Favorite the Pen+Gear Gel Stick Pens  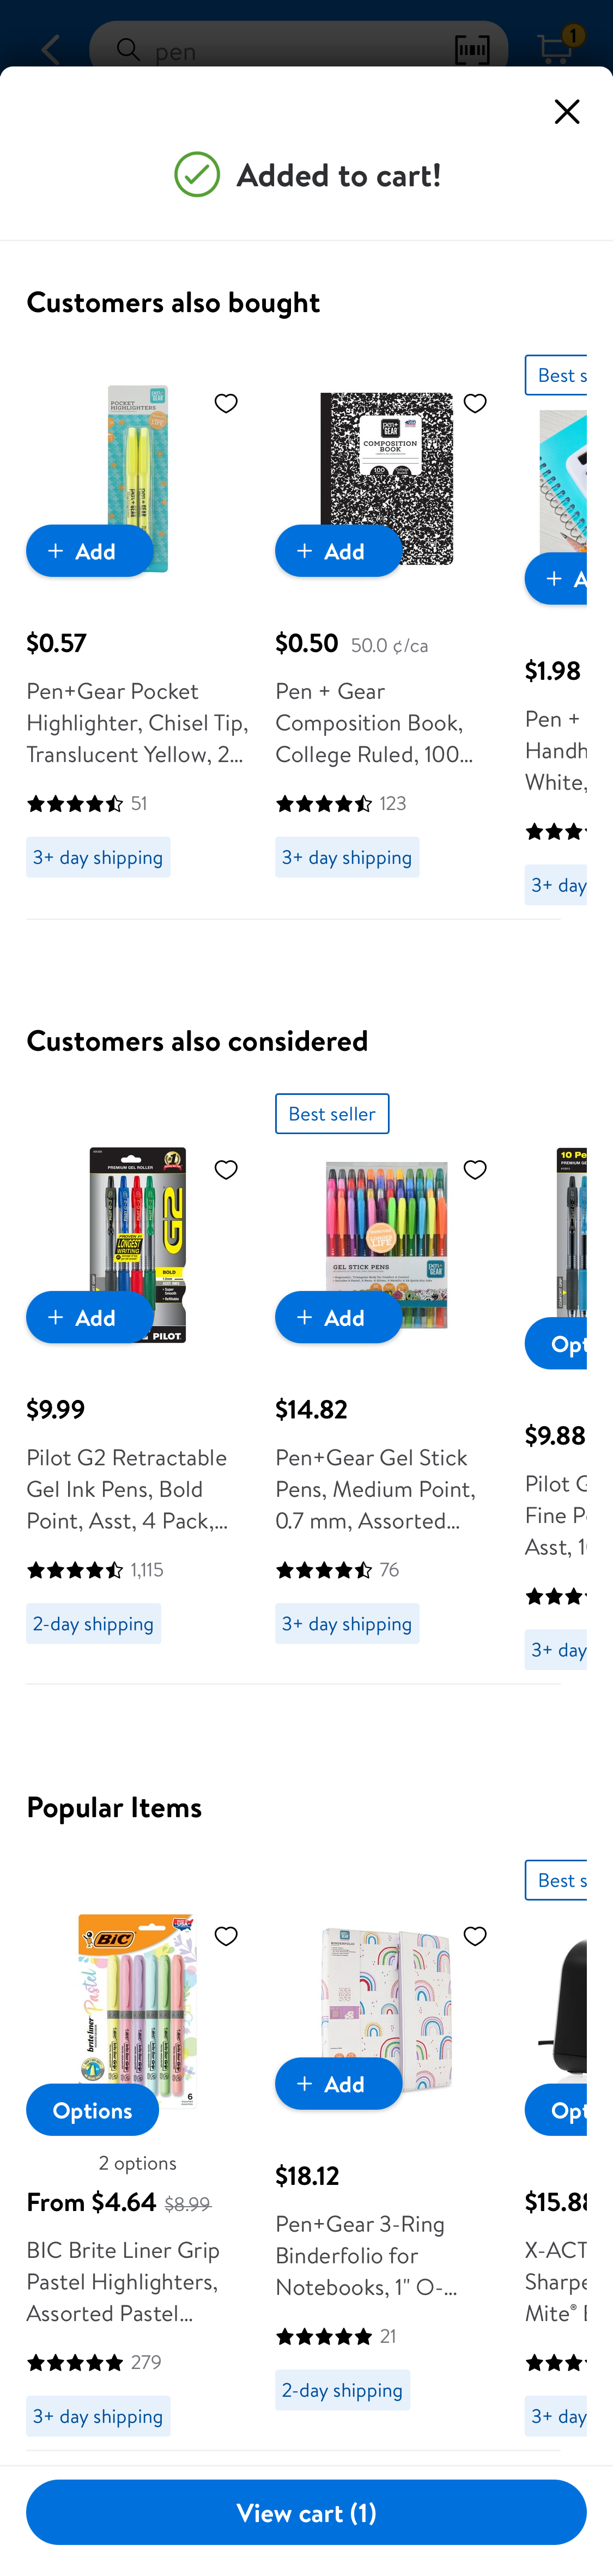pos(475,1169)
